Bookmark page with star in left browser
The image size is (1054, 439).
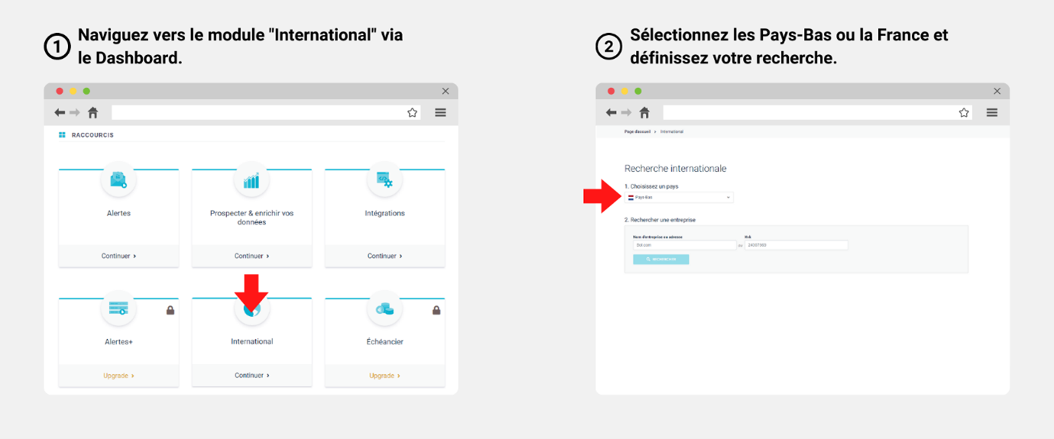(x=413, y=113)
